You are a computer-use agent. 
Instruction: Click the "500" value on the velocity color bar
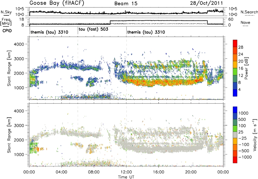[242, 120]
